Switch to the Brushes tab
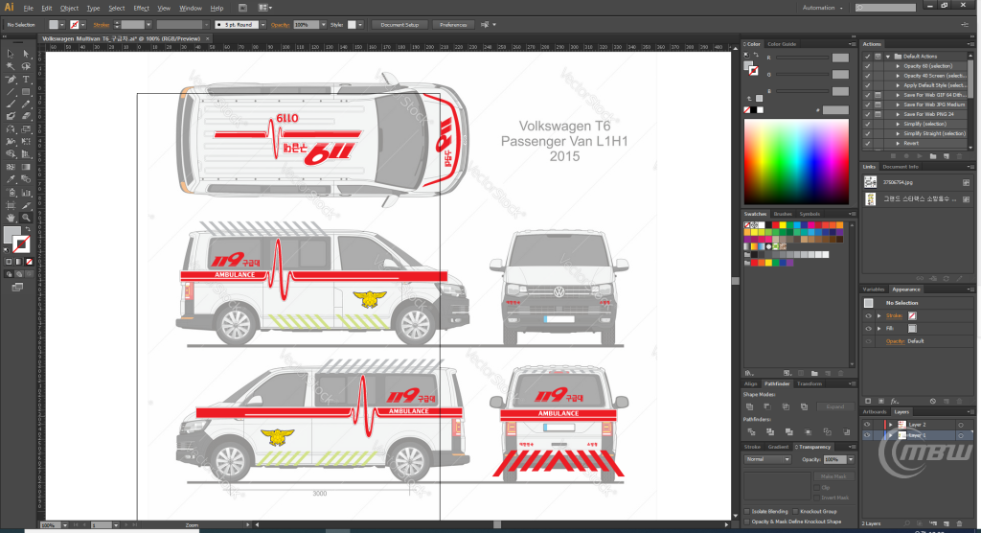This screenshot has height=533, width=981. click(x=782, y=214)
